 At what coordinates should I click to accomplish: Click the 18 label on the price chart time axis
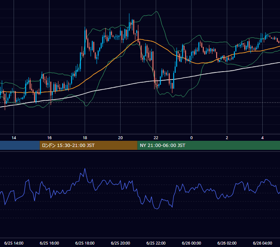pyautogui.click(x=85, y=138)
